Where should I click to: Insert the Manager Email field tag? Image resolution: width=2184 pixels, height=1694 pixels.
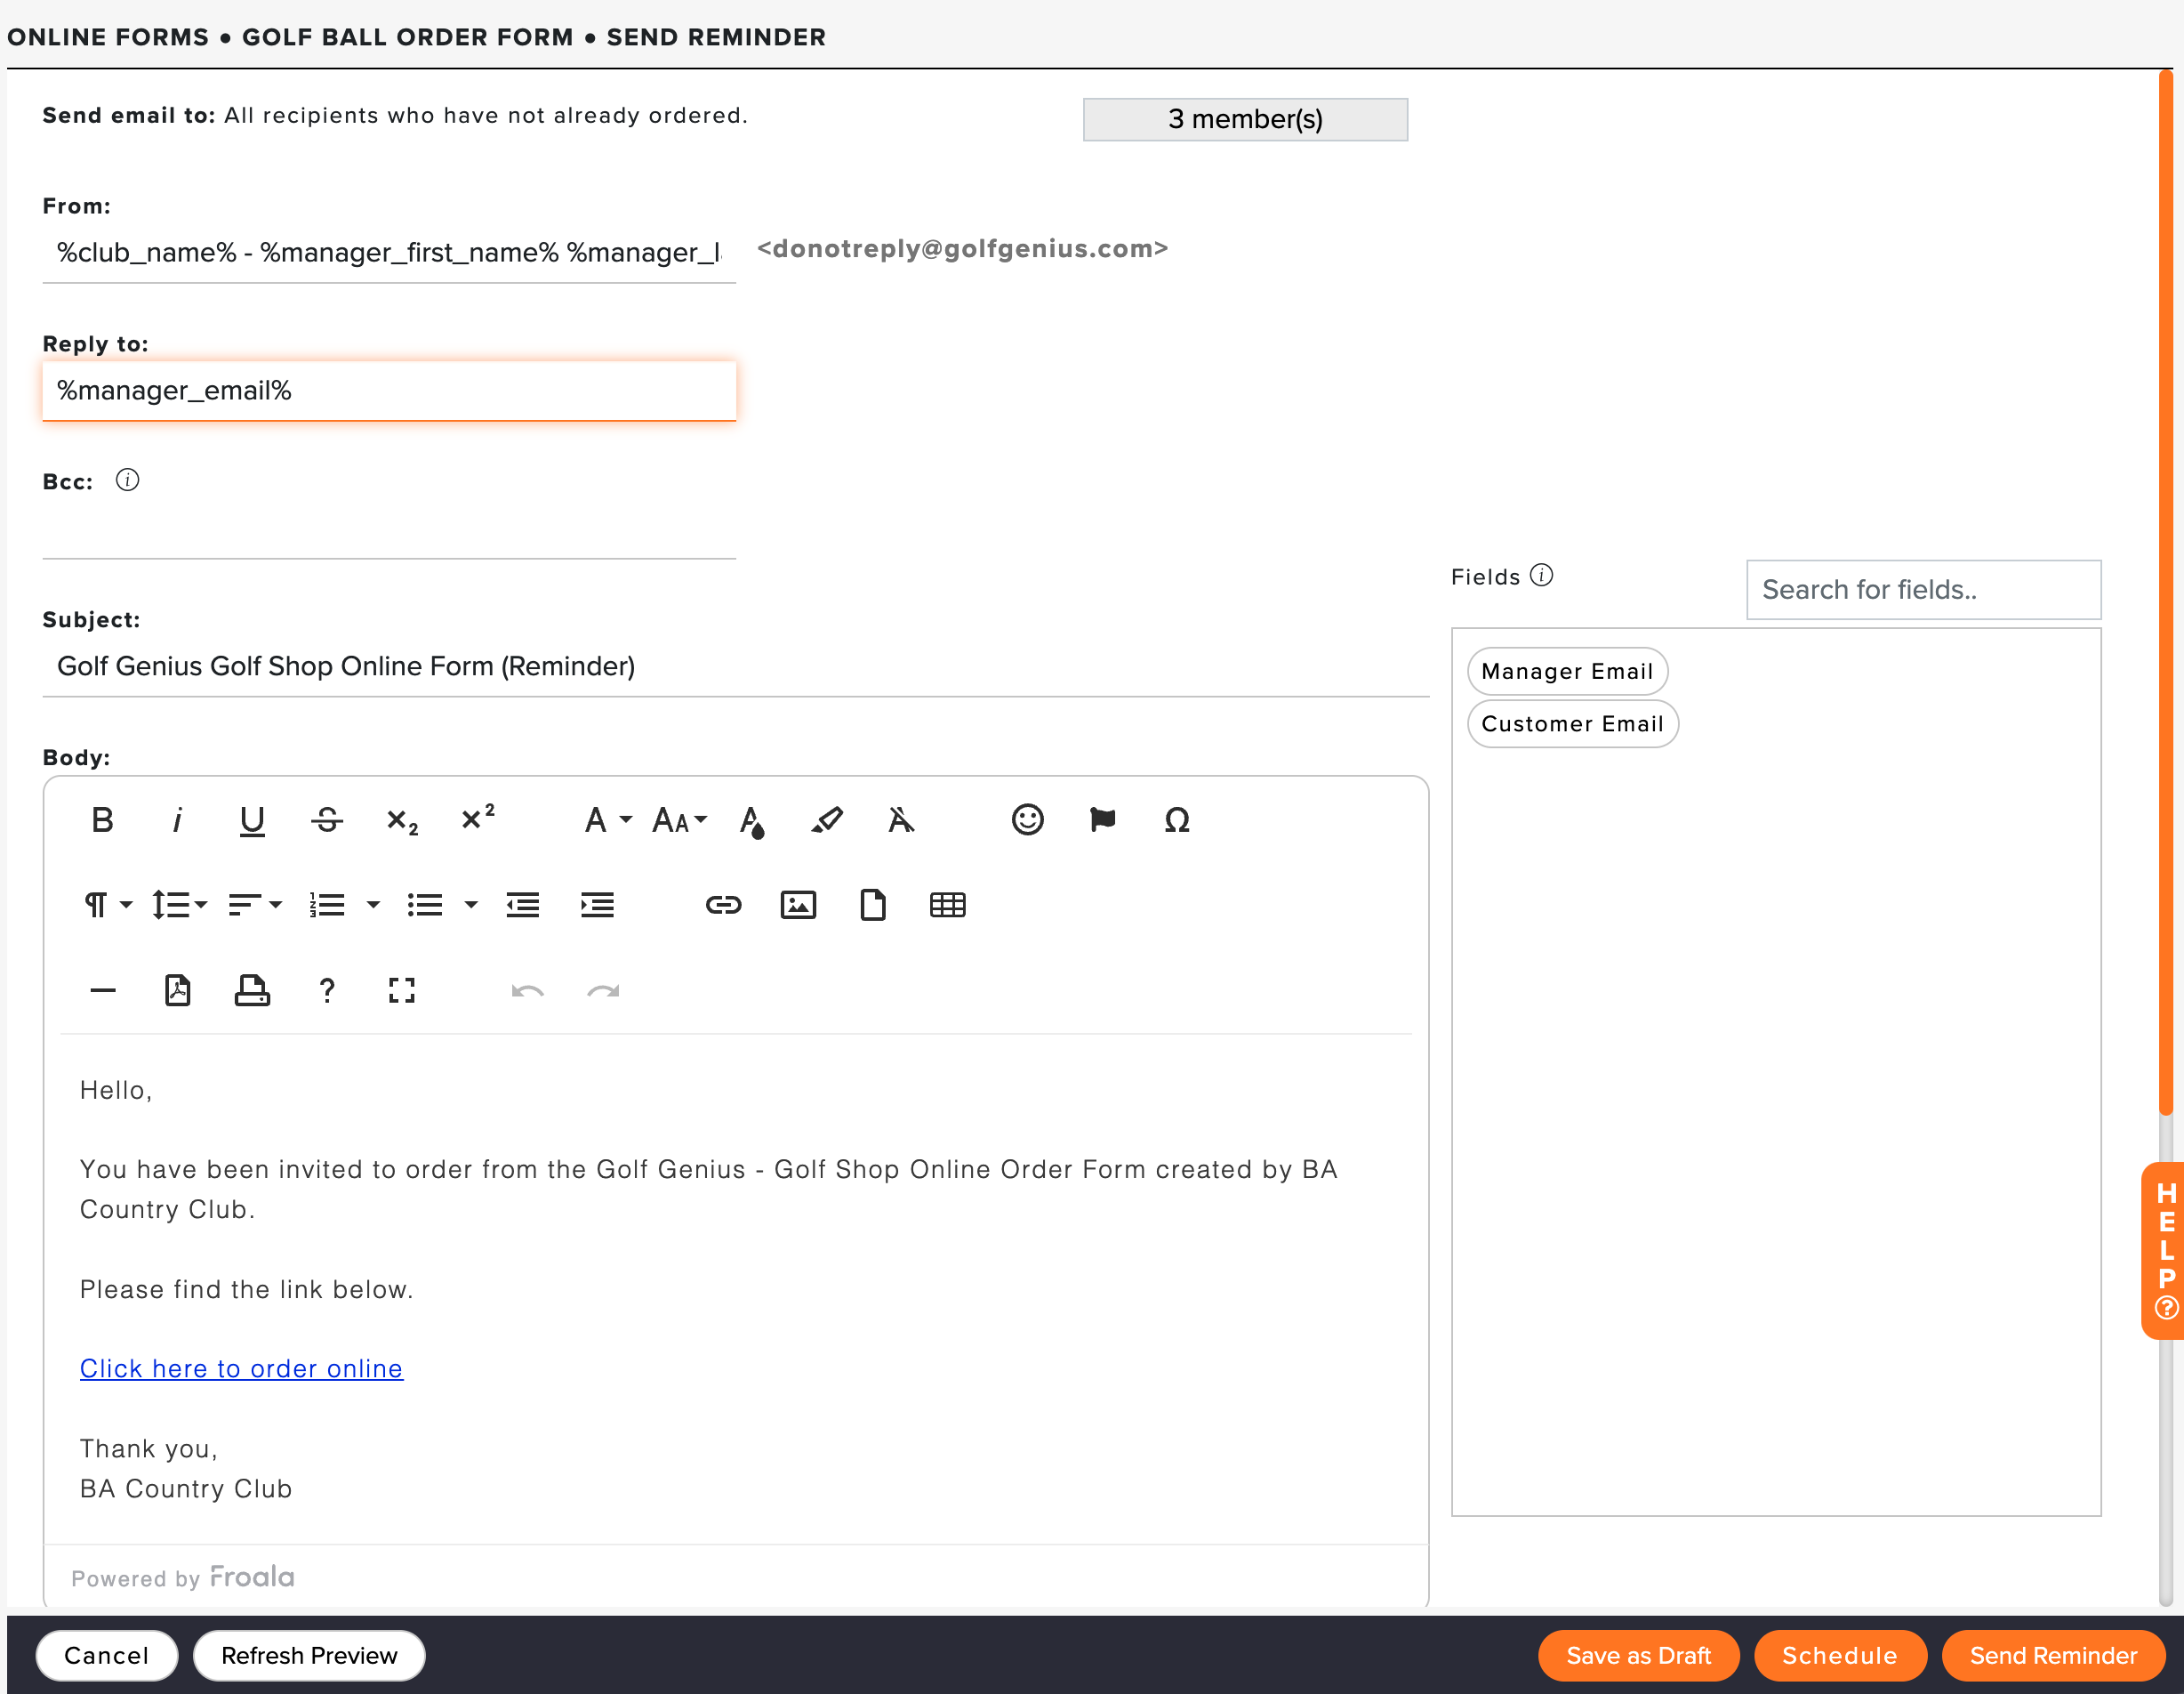(x=1567, y=672)
